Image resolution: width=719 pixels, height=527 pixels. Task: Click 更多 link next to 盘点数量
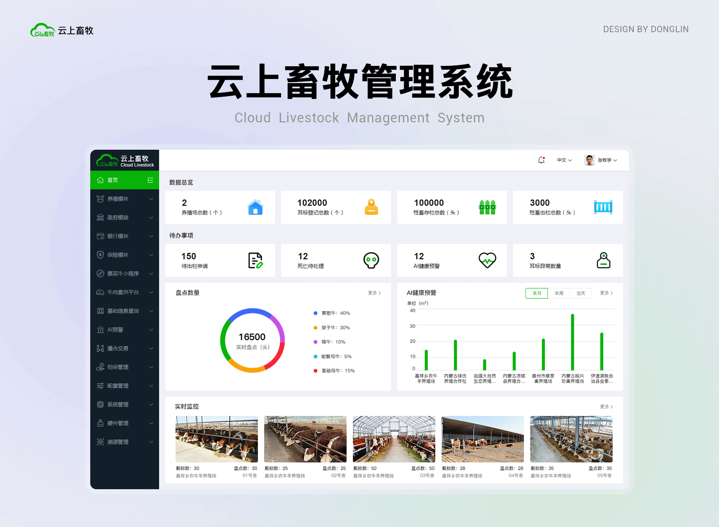(374, 293)
